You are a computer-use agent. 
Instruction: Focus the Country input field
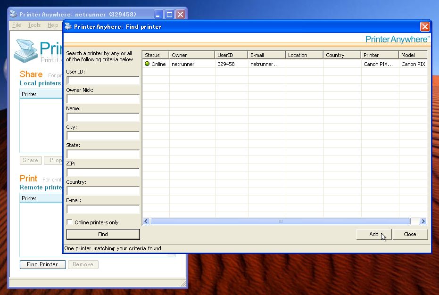pyautogui.click(x=103, y=191)
